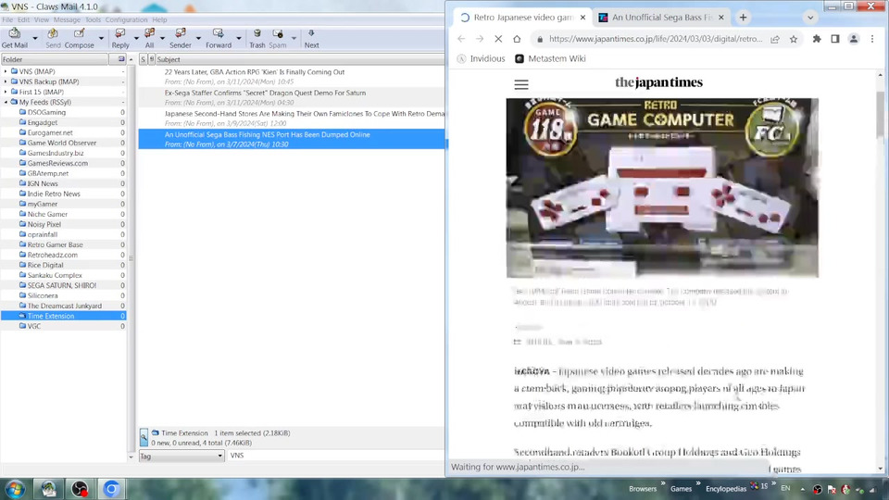The image size is (889, 500).
Task: Expand First 15 (IMAP) folder
Action: [6, 92]
